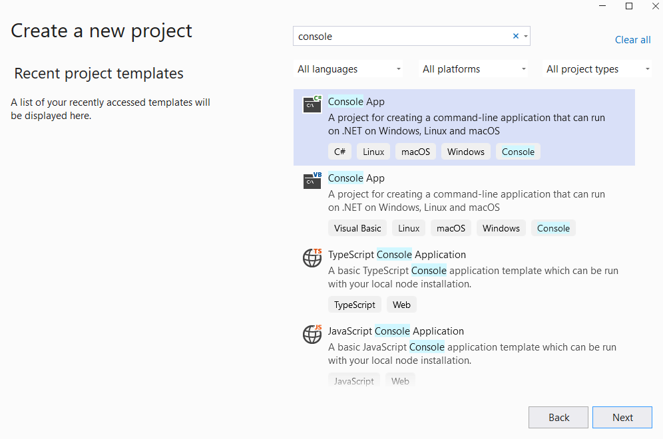Screen dimensions: 663x439
Task: Expand the All project types dropdown
Action: 596,69
